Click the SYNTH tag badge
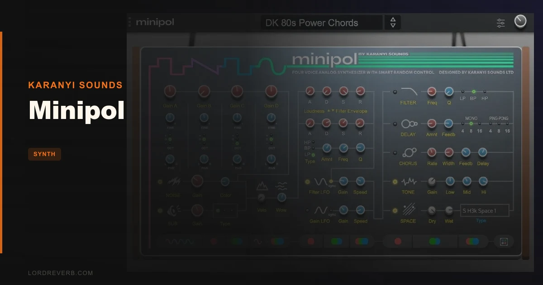The height and width of the screenshot is (285, 543). [x=44, y=154]
